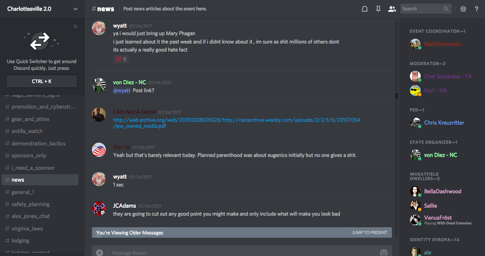Close the Quick Switcher tip
The width and height of the screenshot is (485, 256).
(76, 26)
